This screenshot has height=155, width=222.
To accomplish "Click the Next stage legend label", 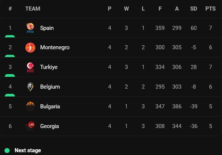I will 28,150.
